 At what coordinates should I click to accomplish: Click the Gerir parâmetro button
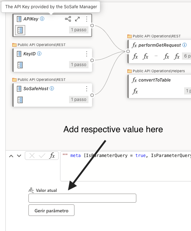pyautogui.click(x=51, y=210)
